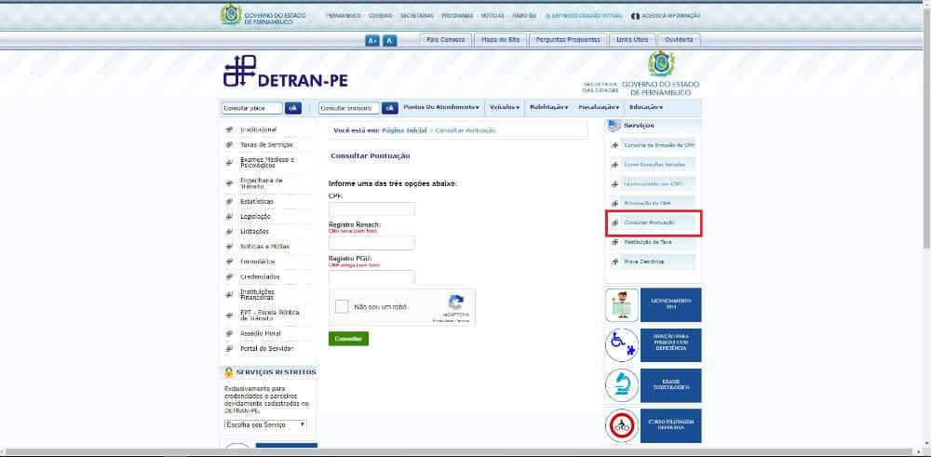Click the Secretarias top menu item
This screenshot has height=457, width=931.
[x=417, y=16]
